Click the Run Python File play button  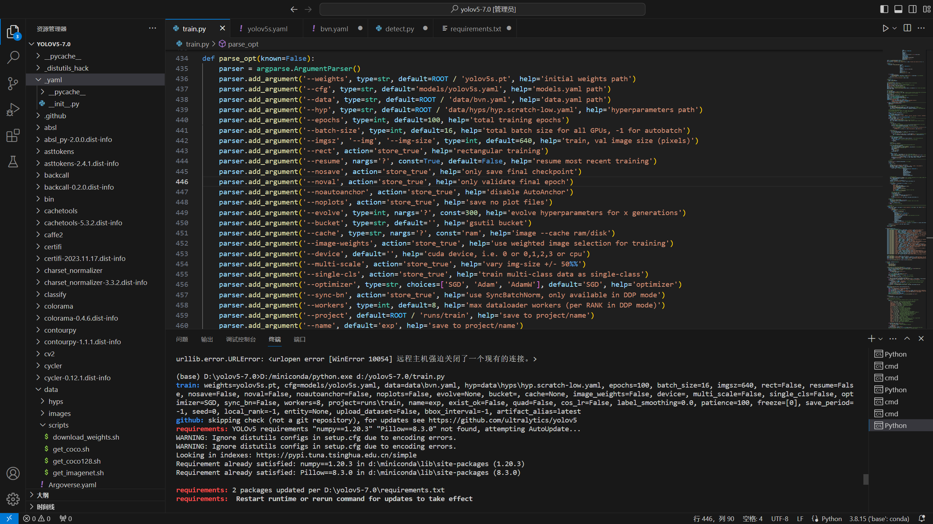click(885, 28)
